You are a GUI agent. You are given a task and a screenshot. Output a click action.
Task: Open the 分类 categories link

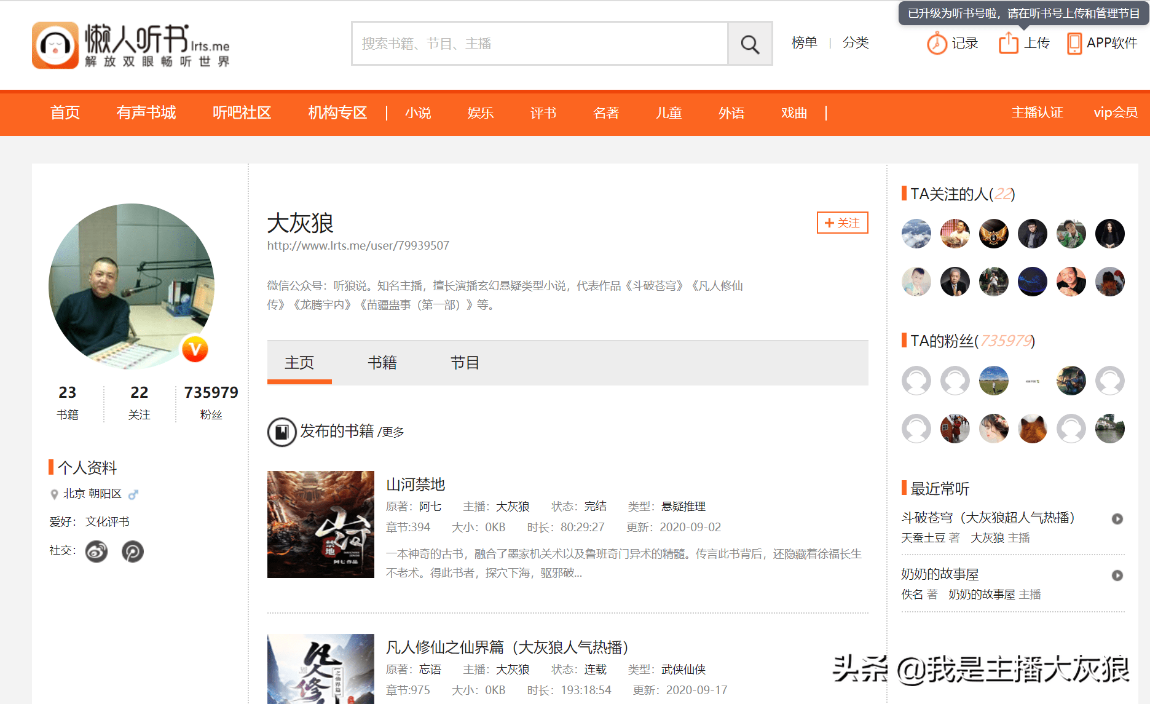coord(856,43)
